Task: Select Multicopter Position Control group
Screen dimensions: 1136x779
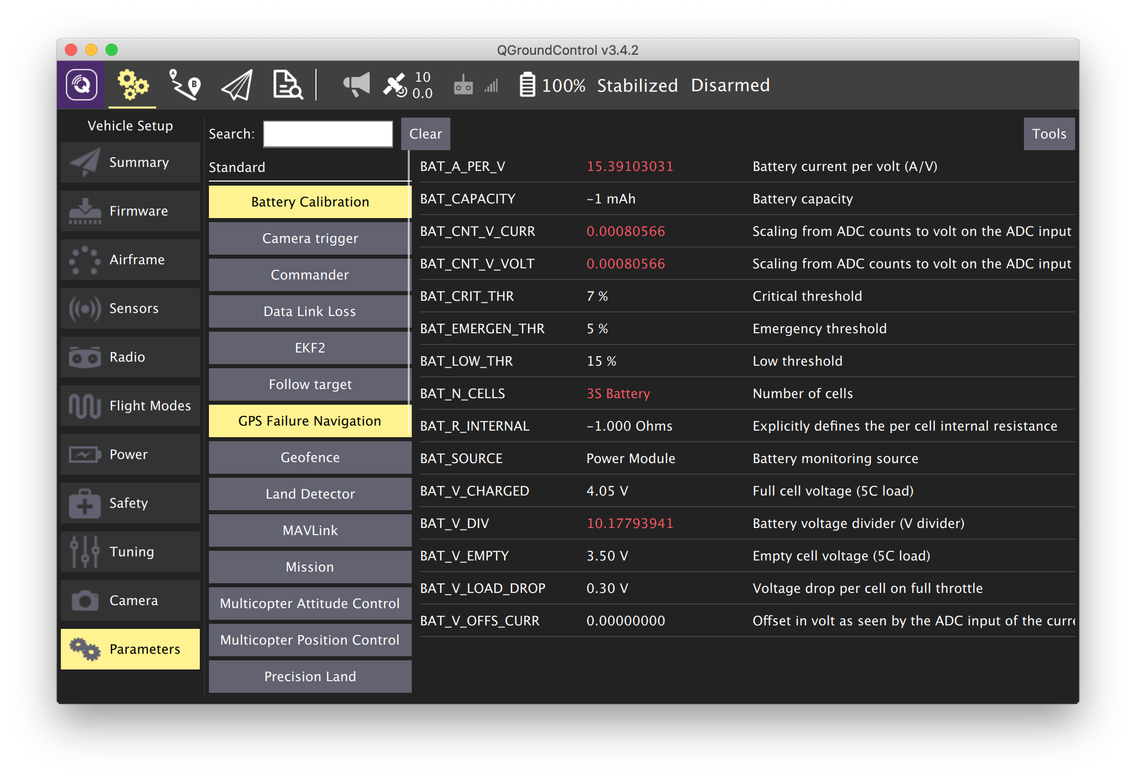Action: pyautogui.click(x=310, y=640)
